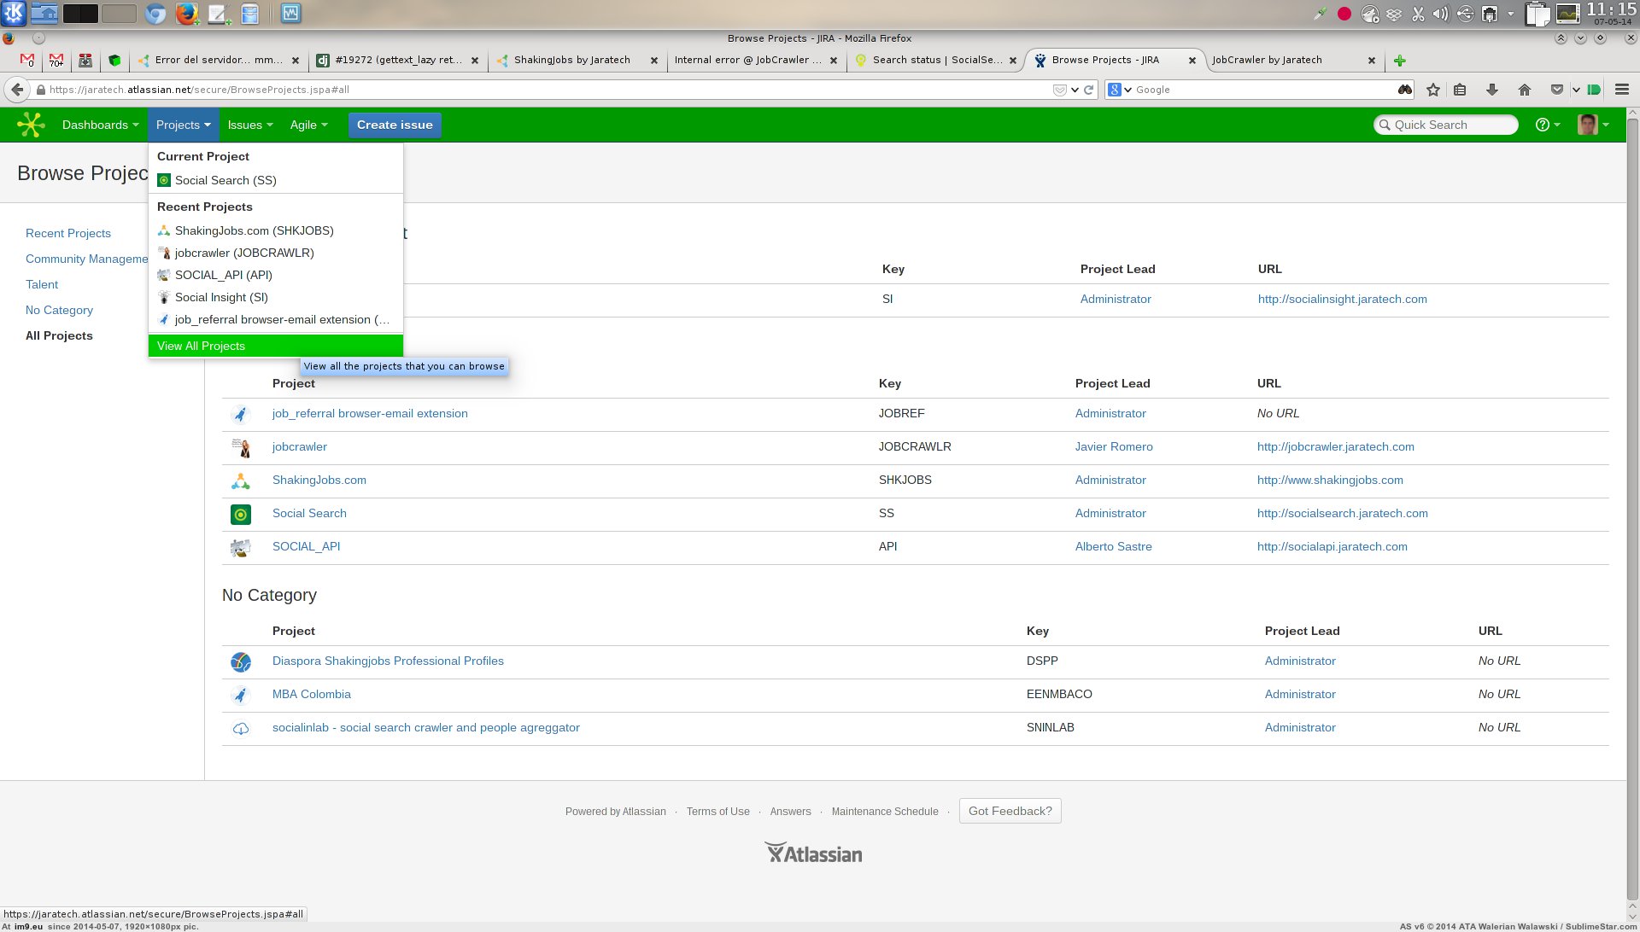
Task: Open the KDE application launcher
Action: coord(14,13)
